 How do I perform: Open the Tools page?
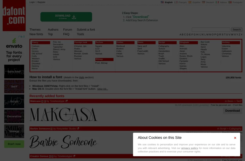(80, 34)
